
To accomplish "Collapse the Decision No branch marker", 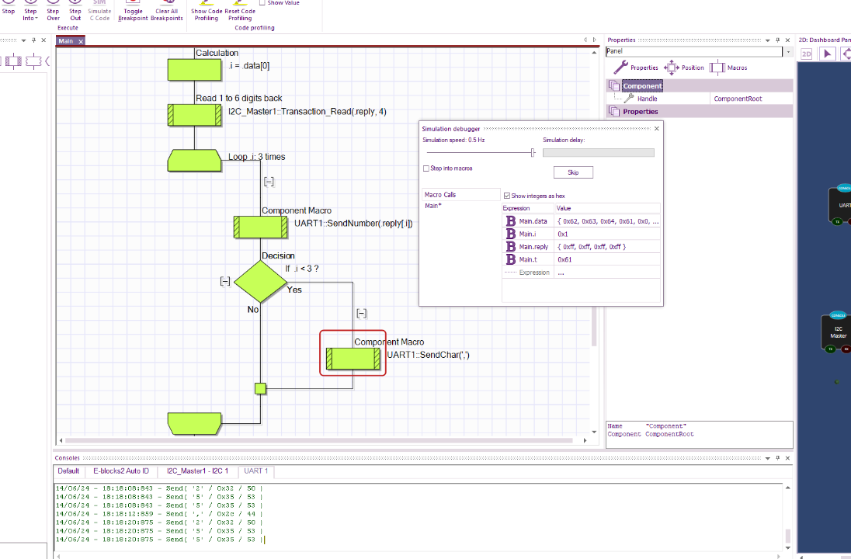I will [x=225, y=281].
